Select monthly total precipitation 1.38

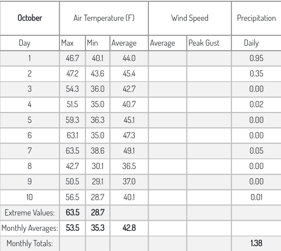(256, 243)
